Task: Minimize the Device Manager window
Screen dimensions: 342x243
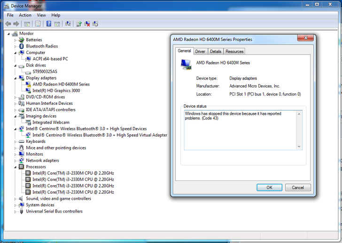Action: tap(308, 4)
